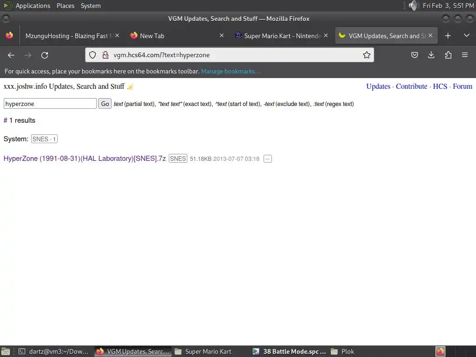The height and width of the screenshot is (357, 476).
Task: Bookmark this page with the star icon
Action: [x=367, y=55]
